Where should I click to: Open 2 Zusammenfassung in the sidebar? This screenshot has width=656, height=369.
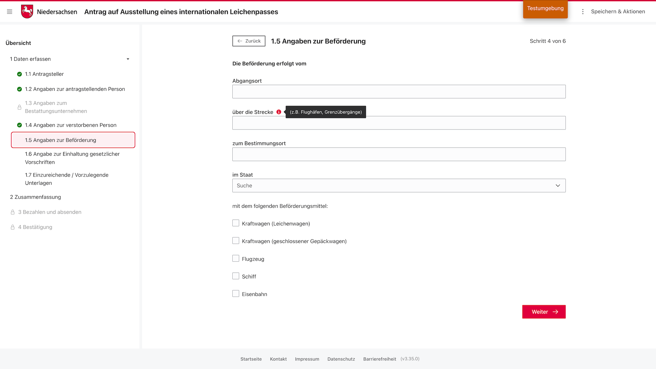coord(36,197)
